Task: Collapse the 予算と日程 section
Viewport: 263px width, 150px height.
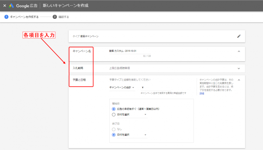Action: [x=239, y=80]
